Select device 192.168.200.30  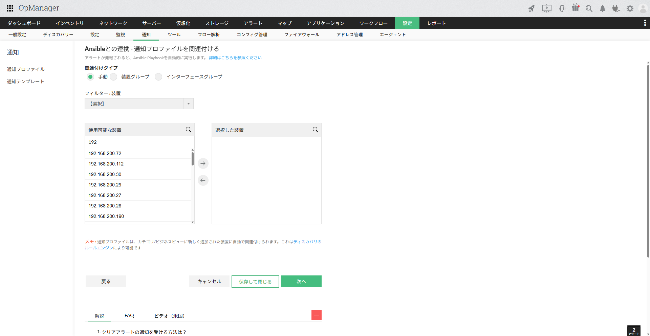(138, 174)
